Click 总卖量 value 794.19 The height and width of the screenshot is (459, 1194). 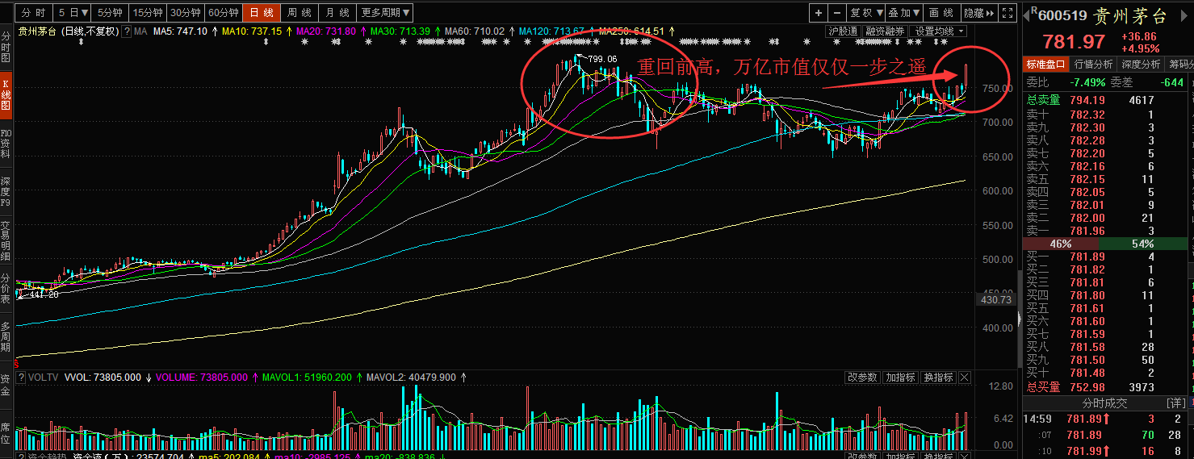[1087, 100]
